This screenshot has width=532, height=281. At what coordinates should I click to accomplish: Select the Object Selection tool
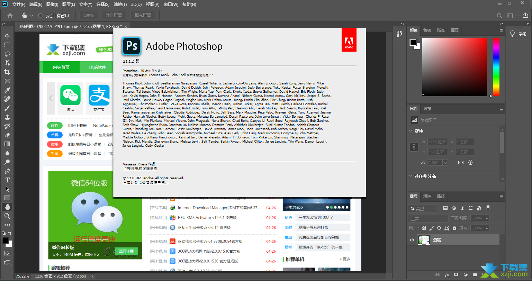click(x=7, y=63)
